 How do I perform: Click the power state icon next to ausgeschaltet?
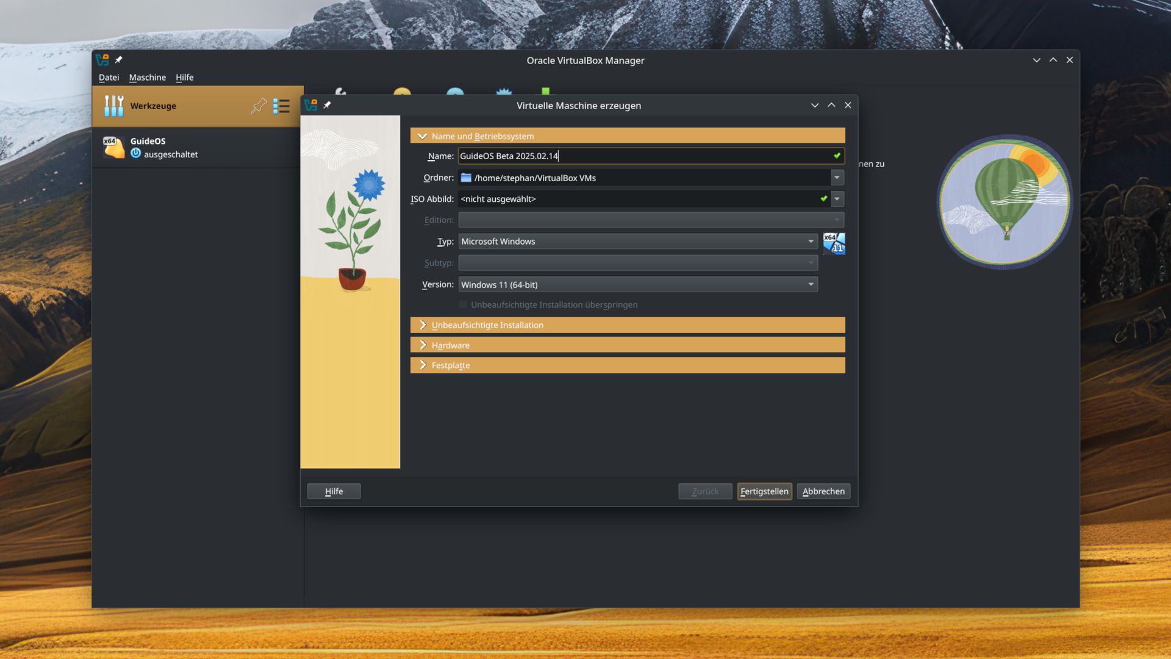click(x=135, y=154)
